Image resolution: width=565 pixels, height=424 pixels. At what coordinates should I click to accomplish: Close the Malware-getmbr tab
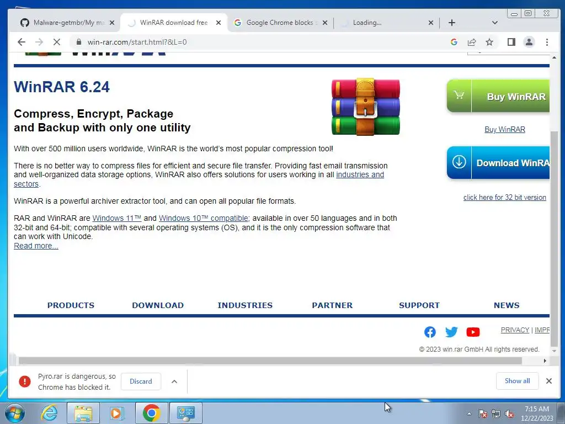112,23
